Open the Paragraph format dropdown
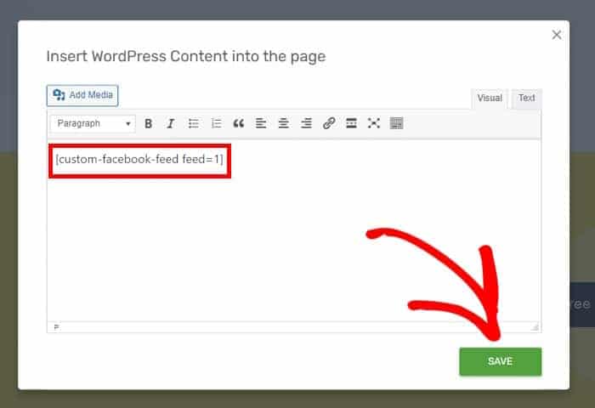The image size is (595, 408). point(93,124)
